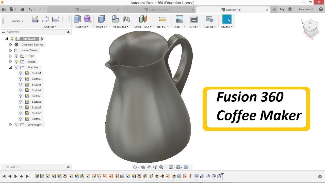The height and width of the screenshot is (183, 325).
Task: Click the Look At tool icon
Action: 143,167
